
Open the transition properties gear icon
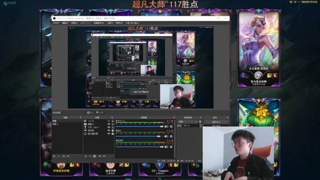200,122
